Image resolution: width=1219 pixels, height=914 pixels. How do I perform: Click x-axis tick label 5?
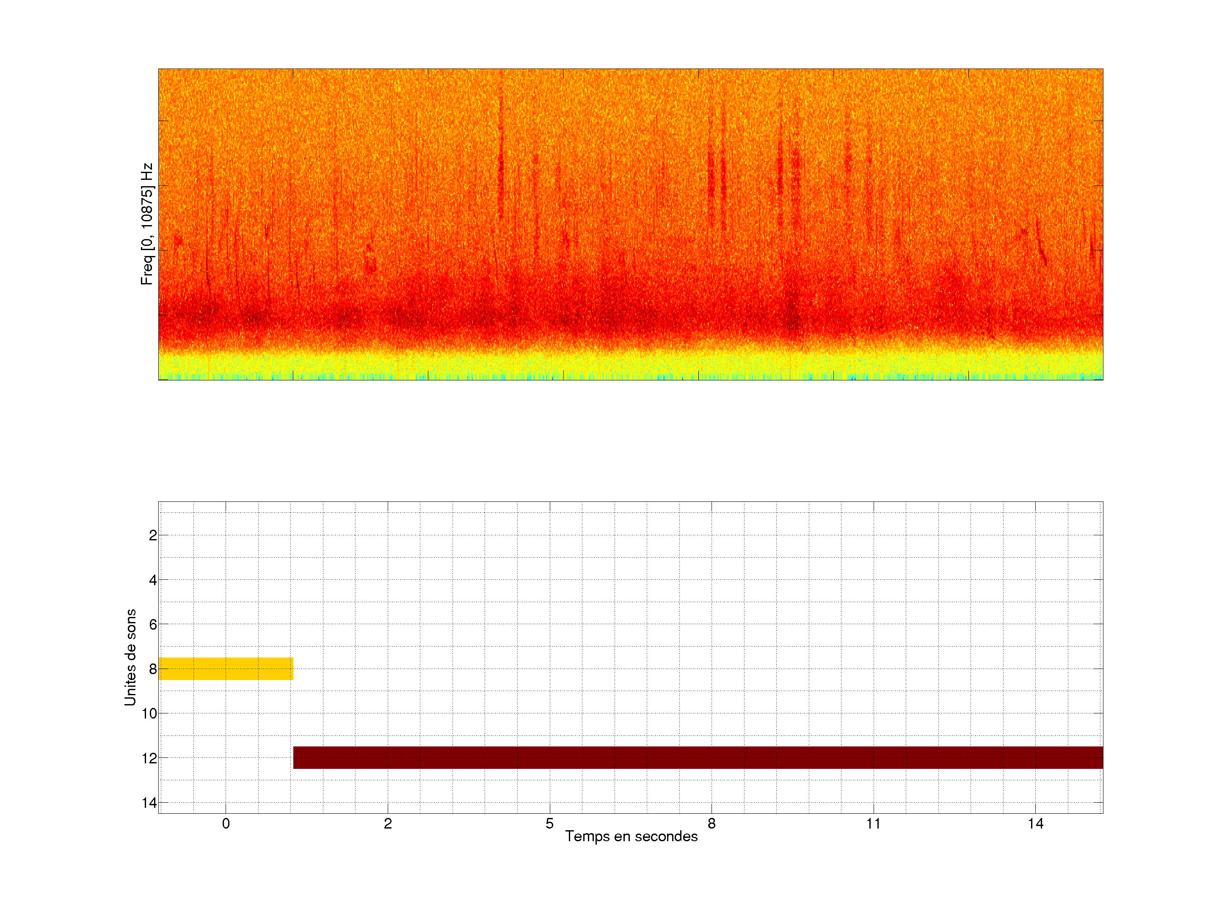(x=549, y=823)
